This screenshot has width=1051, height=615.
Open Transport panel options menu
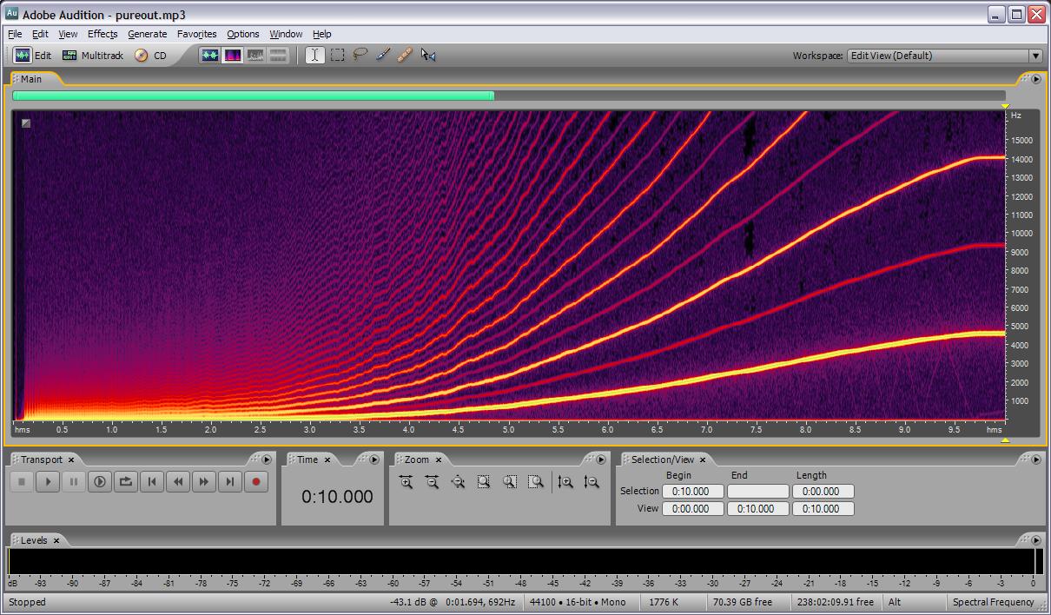coord(267,460)
